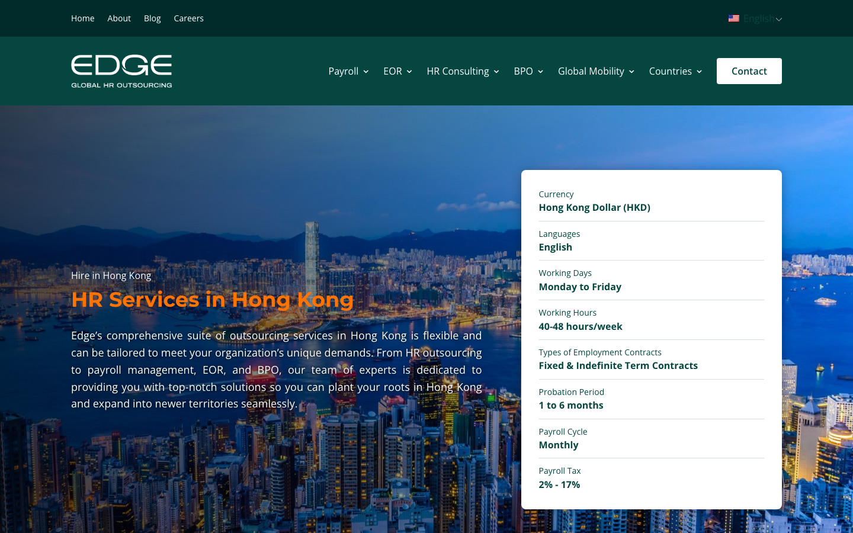Screen dimensions: 853x533
Task: Click the Hire in Hong Kong text
Action: 111,275
